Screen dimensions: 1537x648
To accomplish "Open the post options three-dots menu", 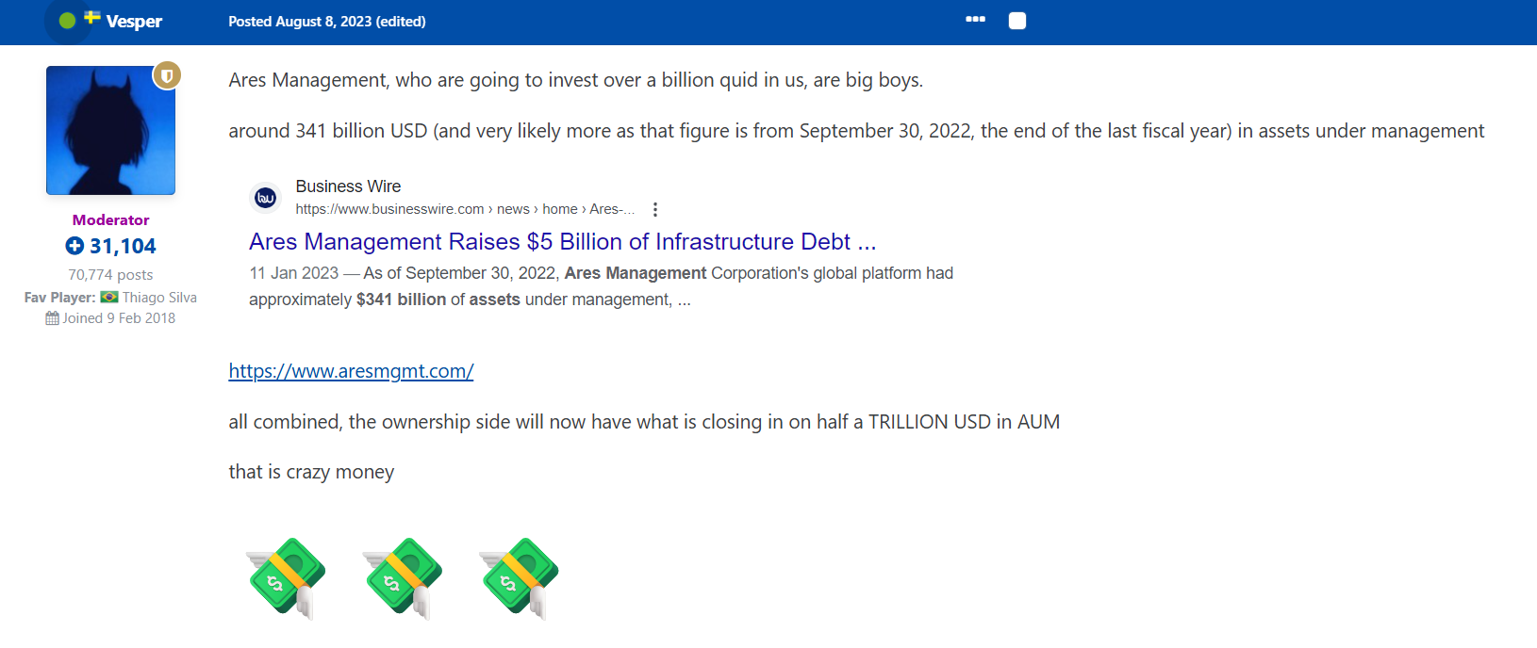I will [975, 20].
